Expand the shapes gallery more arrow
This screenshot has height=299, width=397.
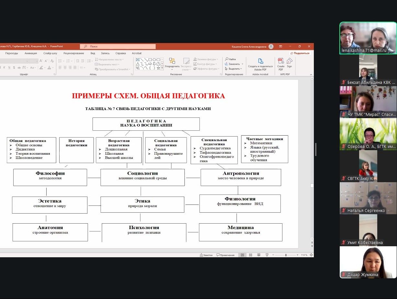(162, 68)
